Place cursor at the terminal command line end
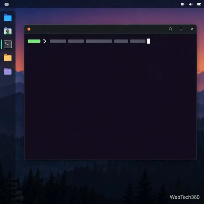 click(148, 41)
